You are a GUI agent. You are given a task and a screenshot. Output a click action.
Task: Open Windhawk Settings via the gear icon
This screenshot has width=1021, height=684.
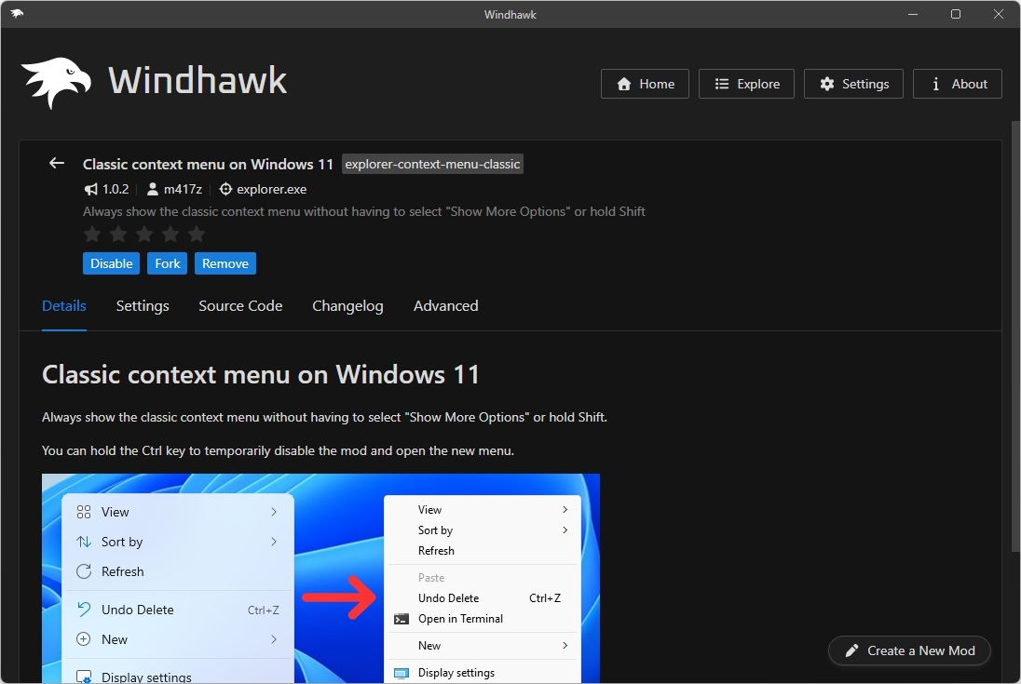[827, 83]
